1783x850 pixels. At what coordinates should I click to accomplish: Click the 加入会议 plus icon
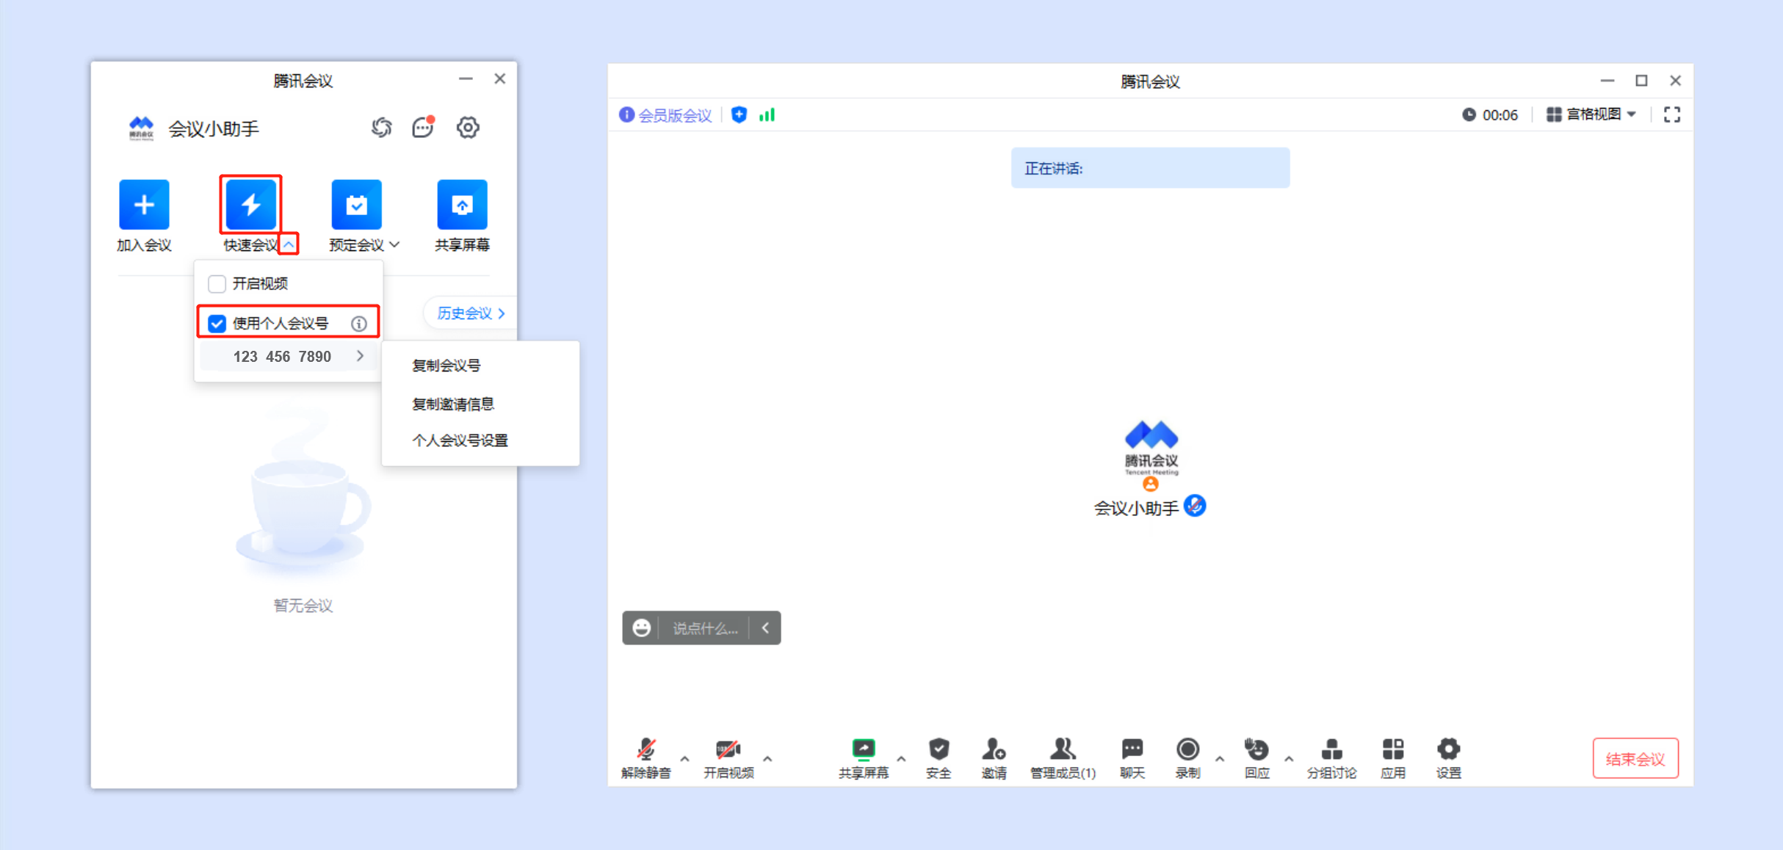tap(144, 205)
